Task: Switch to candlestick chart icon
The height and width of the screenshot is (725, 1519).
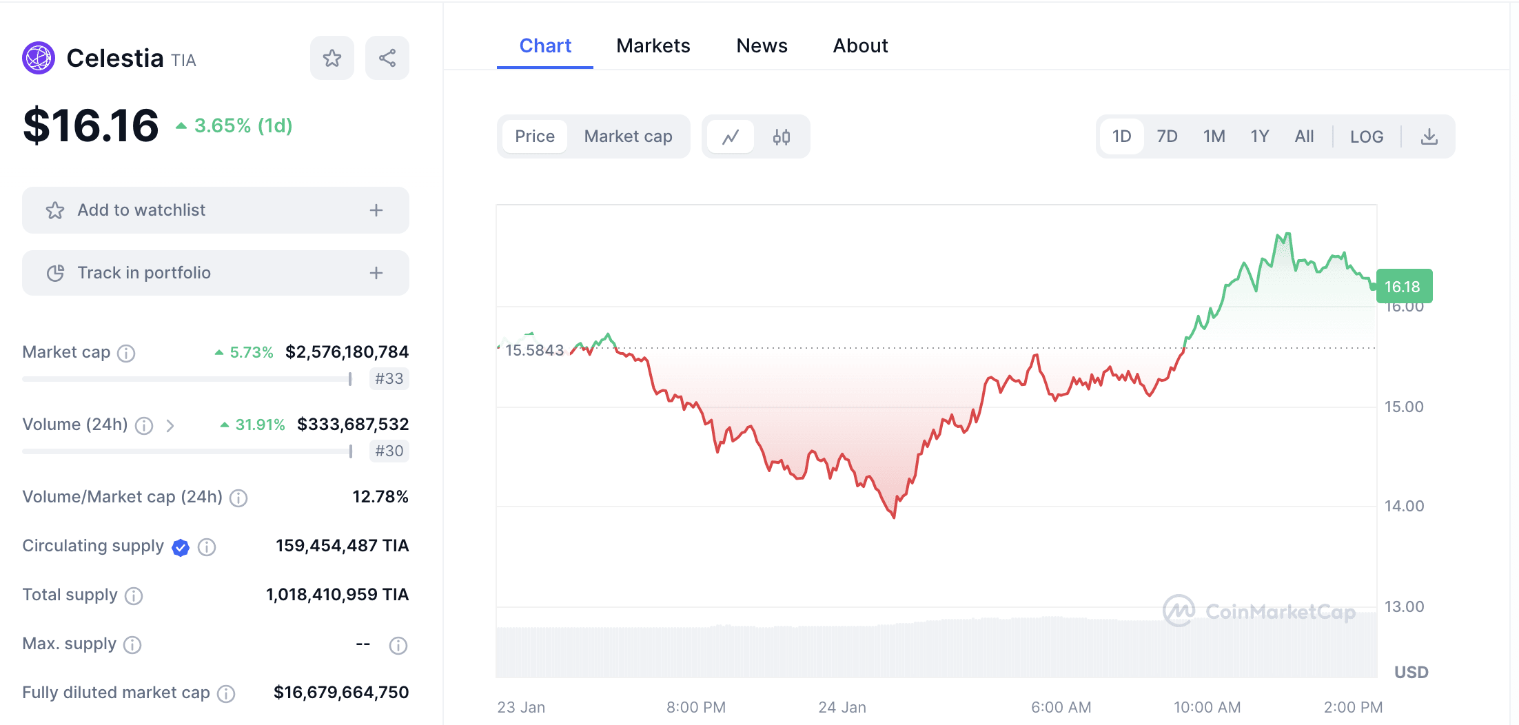Action: pos(782,136)
